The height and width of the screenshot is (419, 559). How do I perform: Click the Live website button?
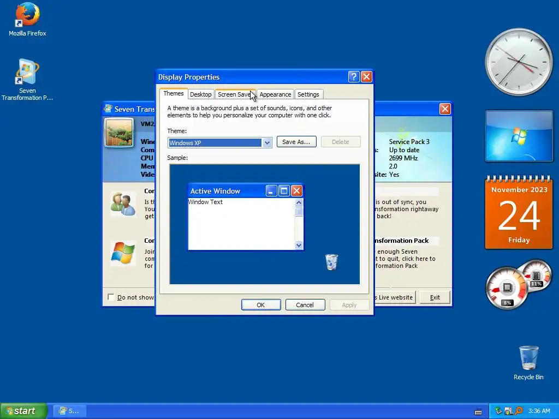pyautogui.click(x=395, y=297)
